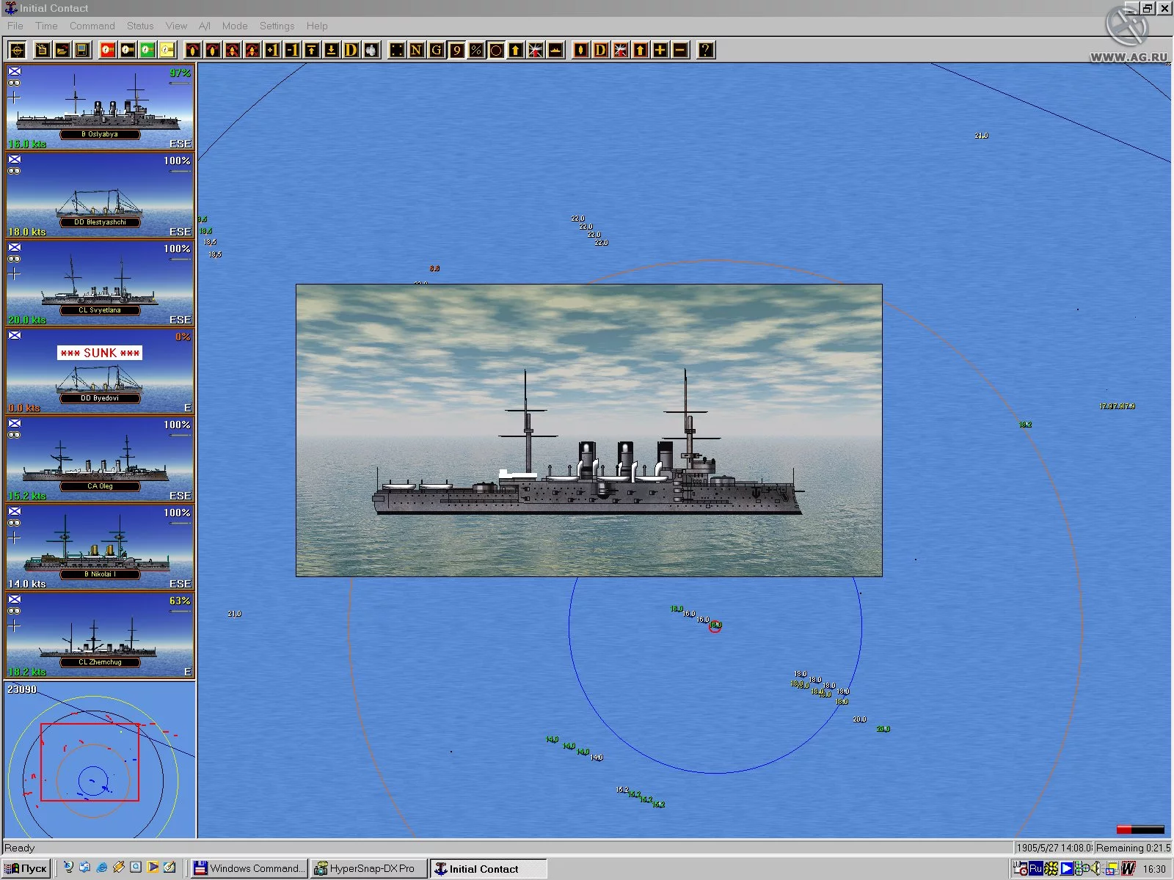Image resolution: width=1174 pixels, height=880 pixels.
Task: Open the Mode menu
Action: coord(235,26)
